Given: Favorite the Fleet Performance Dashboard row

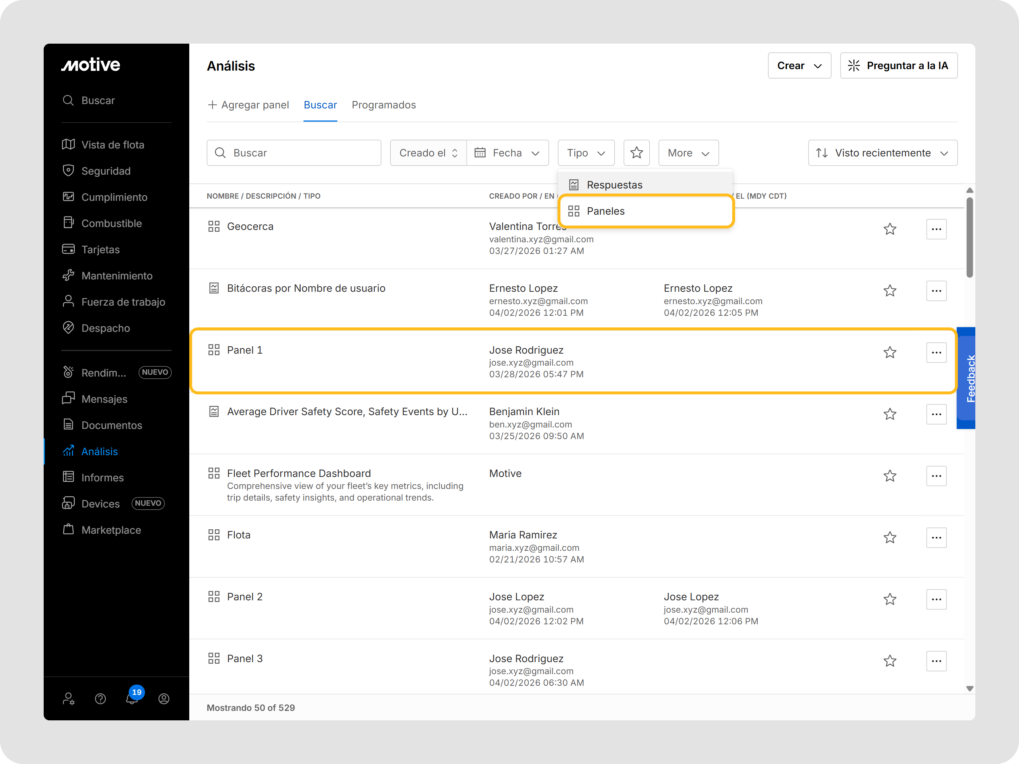Looking at the screenshot, I should (889, 476).
